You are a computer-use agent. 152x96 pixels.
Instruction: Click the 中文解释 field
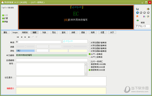click(52, 55)
